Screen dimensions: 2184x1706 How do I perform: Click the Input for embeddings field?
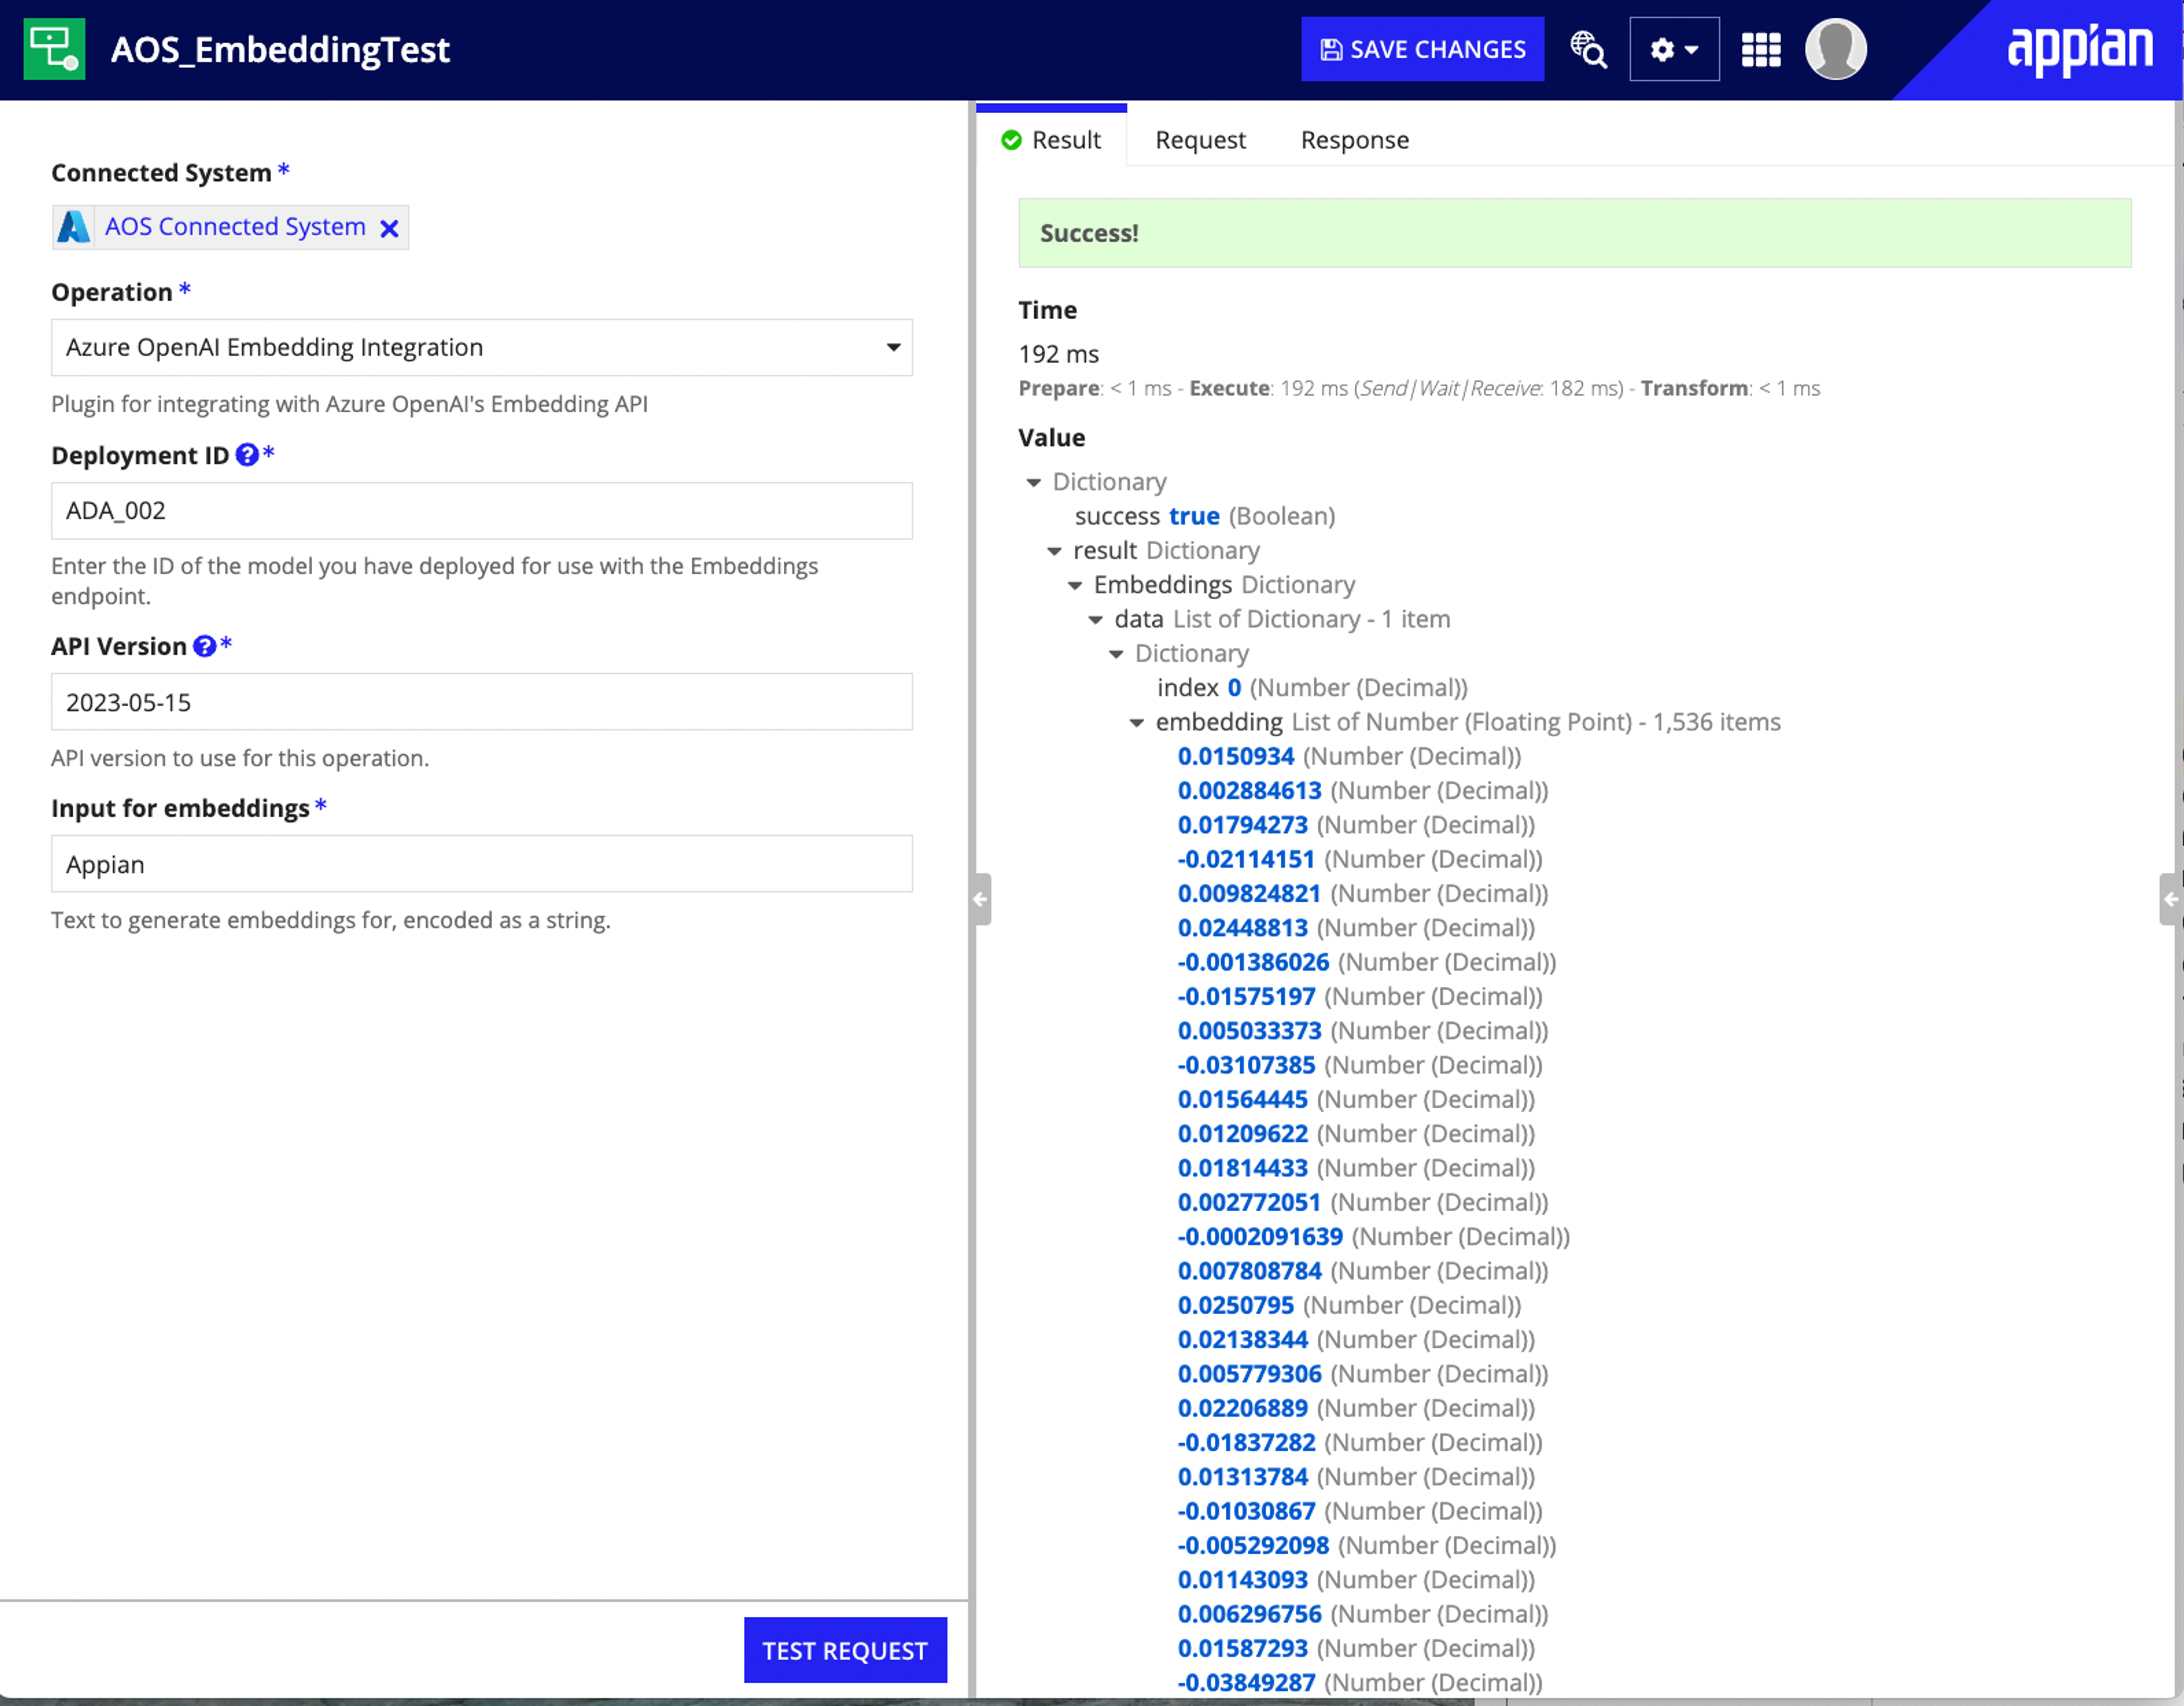(481, 864)
